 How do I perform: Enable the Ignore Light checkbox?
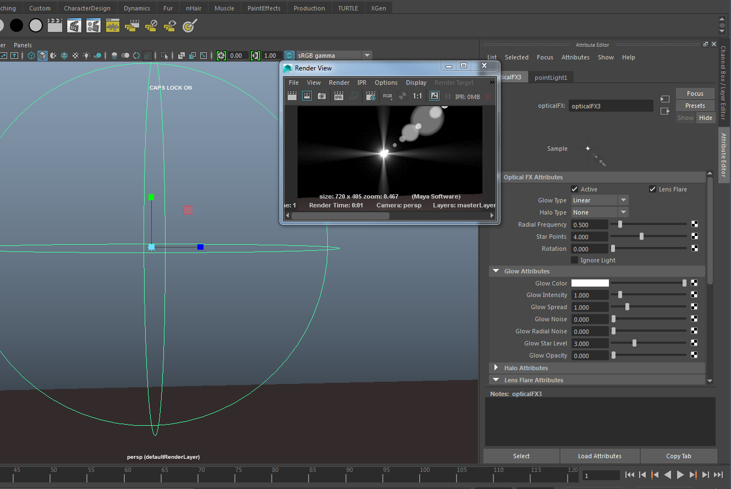click(575, 260)
